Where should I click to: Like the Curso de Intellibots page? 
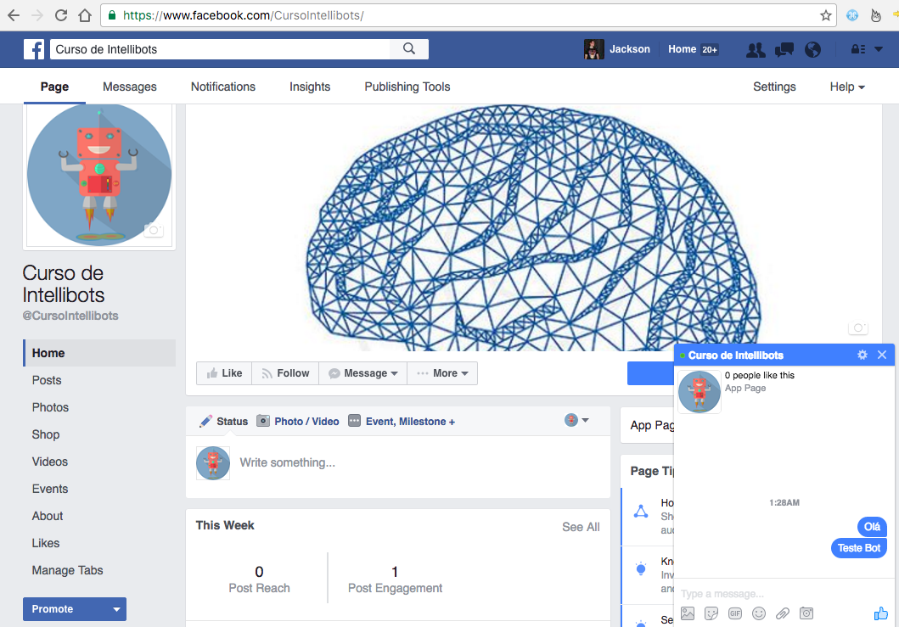click(223, 372)
